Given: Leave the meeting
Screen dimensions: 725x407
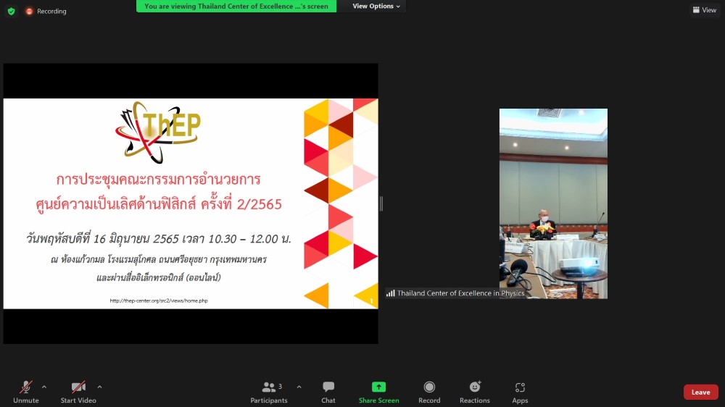Looking at the screenshot, I should tap(700, 392).
